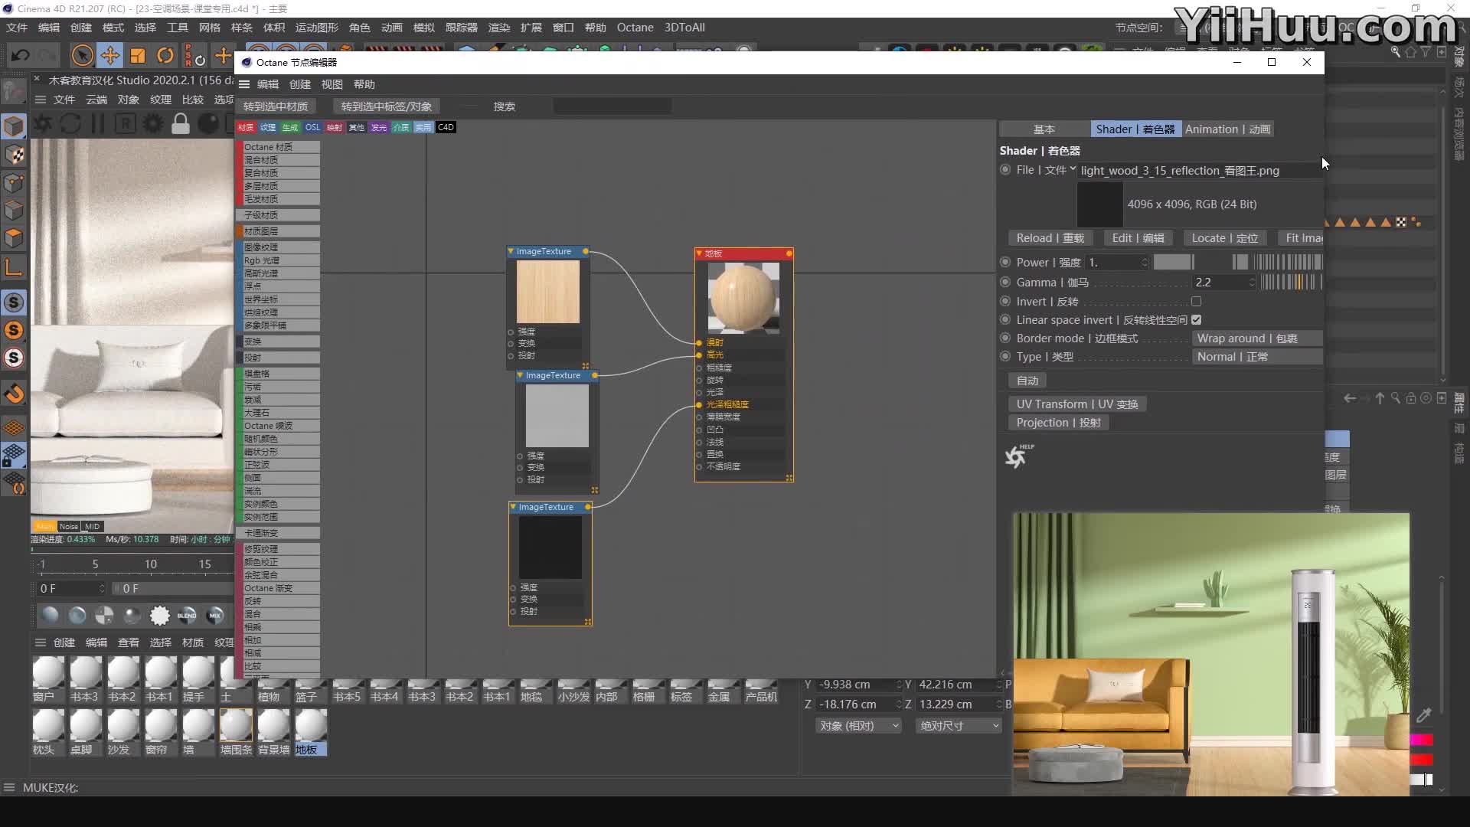The height and width of the screenshot is (827, 1470).
Task: Filter nodes by 纹理 category tab
Action: click(268, 127)
